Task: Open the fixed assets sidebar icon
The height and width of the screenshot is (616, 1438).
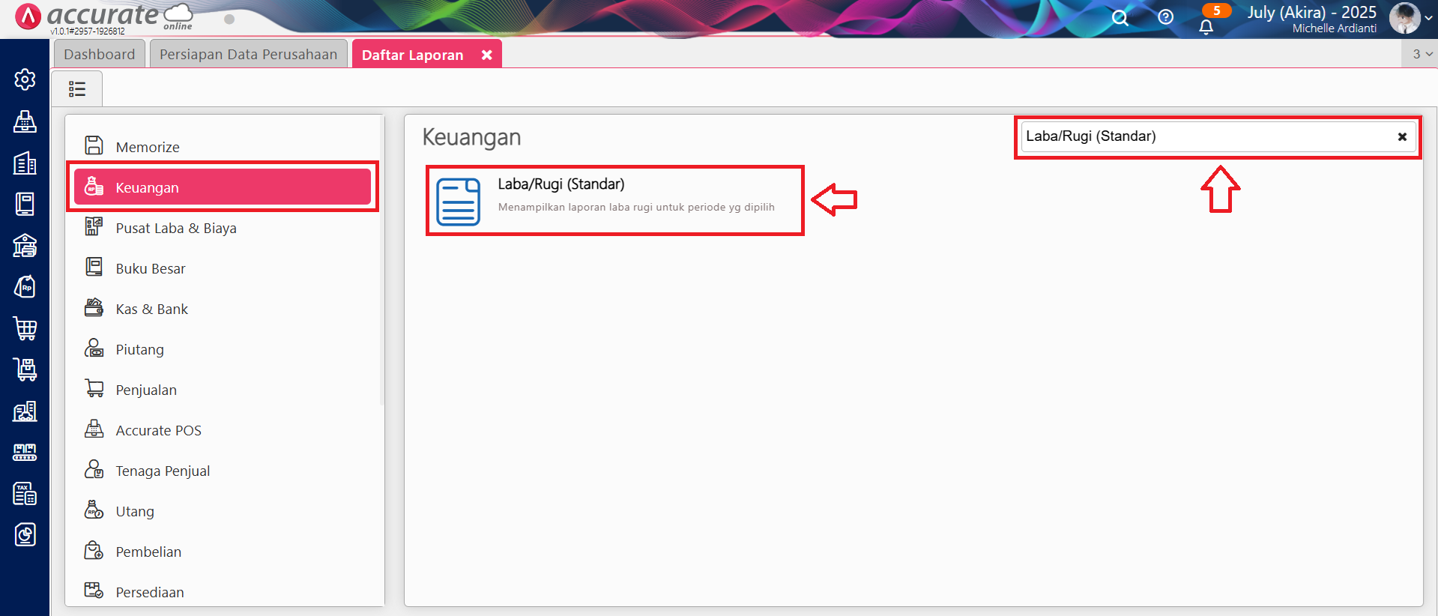Action: [25, 411]
